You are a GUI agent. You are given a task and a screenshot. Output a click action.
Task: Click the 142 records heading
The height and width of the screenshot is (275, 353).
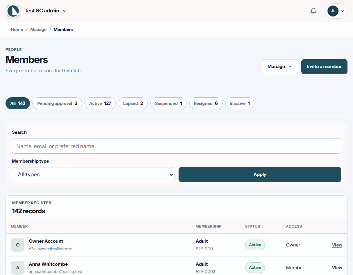tap(29, 211)
